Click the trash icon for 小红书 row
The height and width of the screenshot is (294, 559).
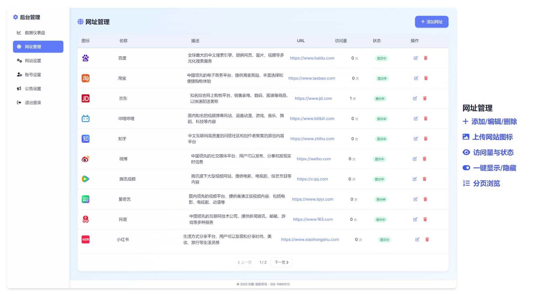(427, 239)
